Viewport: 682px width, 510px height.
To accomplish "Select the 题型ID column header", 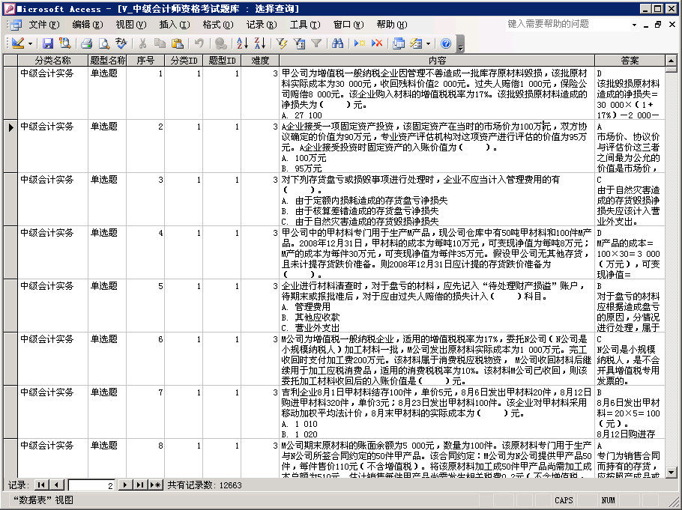I will click(222, 61).
